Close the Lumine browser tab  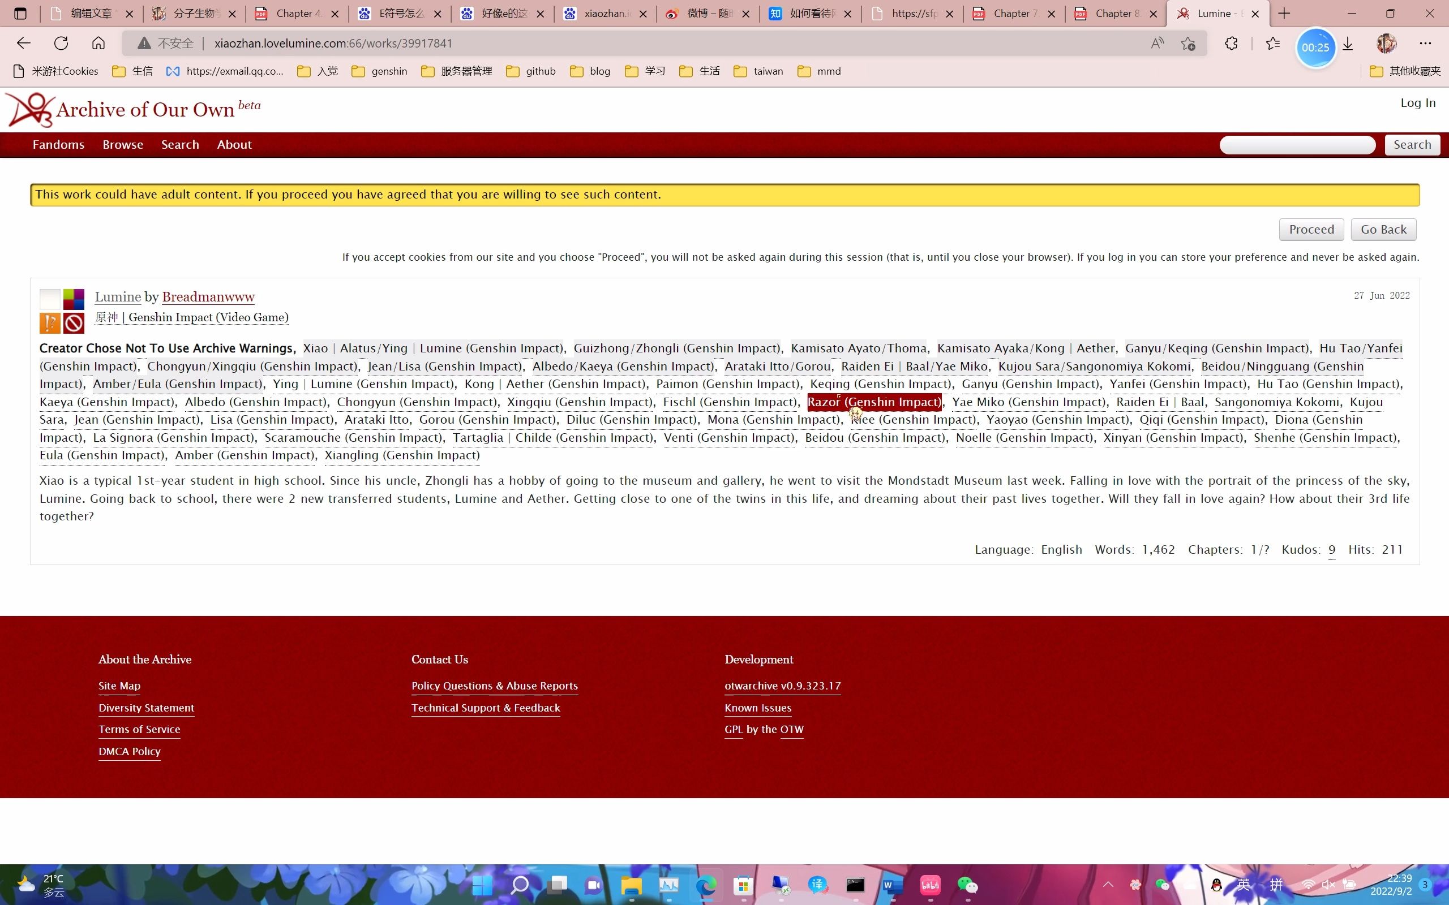(x=1255, y=13)
